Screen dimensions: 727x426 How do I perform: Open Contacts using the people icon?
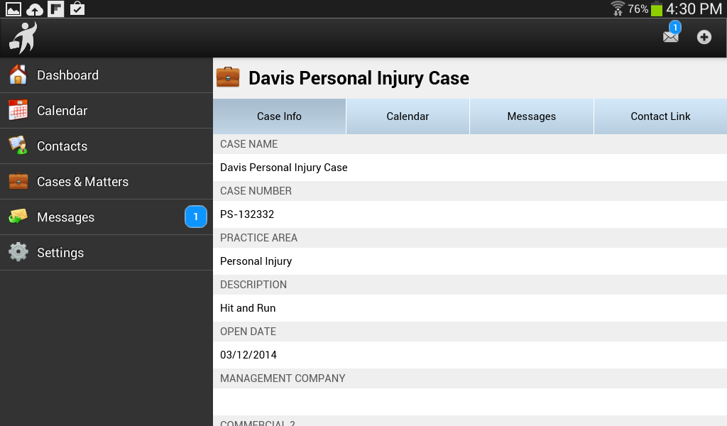tap(18, 146)
